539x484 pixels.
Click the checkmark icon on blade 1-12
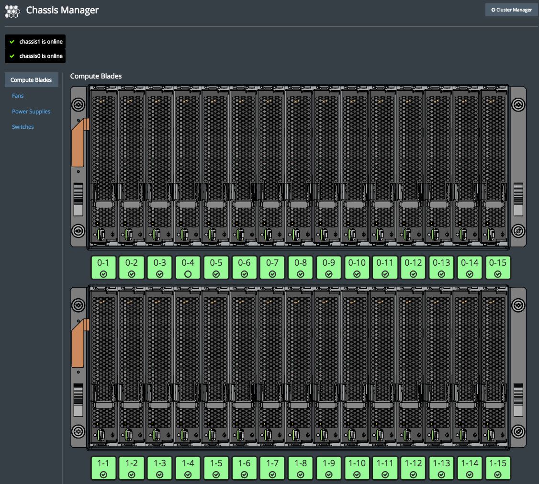pos(414,474)
